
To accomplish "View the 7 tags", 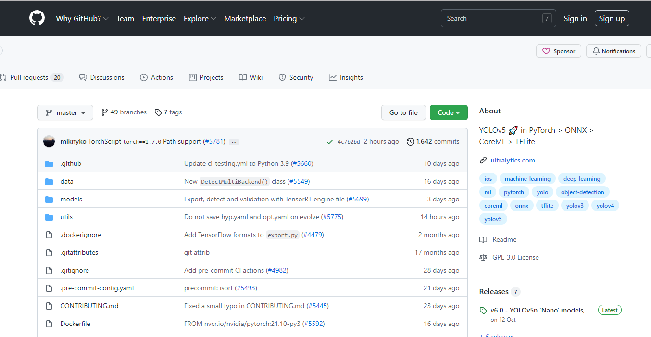I will tap(168, 112).
